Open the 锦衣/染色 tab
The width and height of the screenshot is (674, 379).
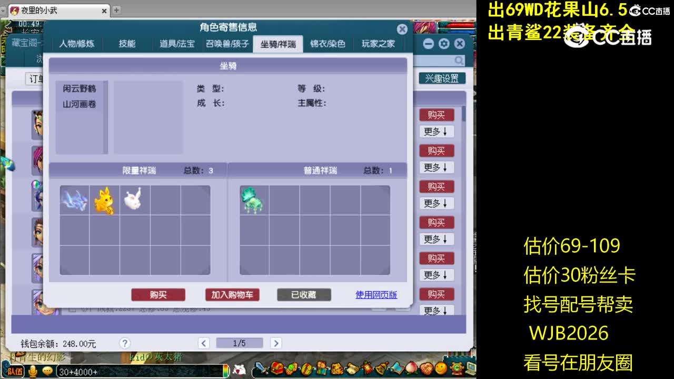pyautogui.click(x=328, y=44)
